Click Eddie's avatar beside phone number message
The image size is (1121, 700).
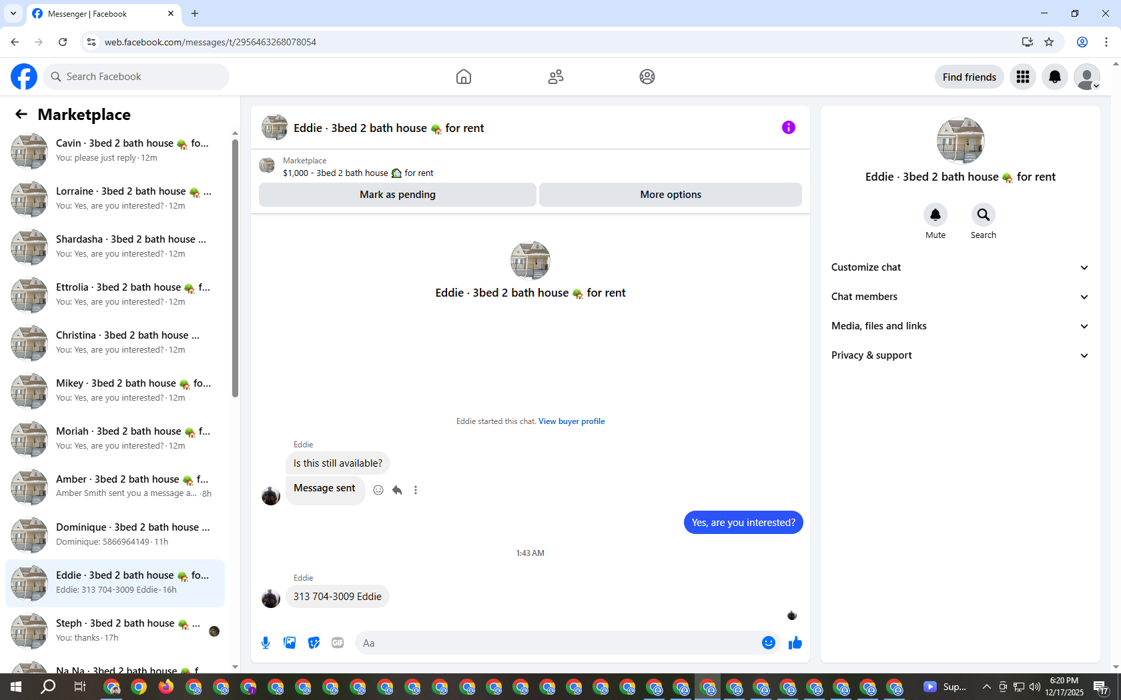click(x=271, y=598)
